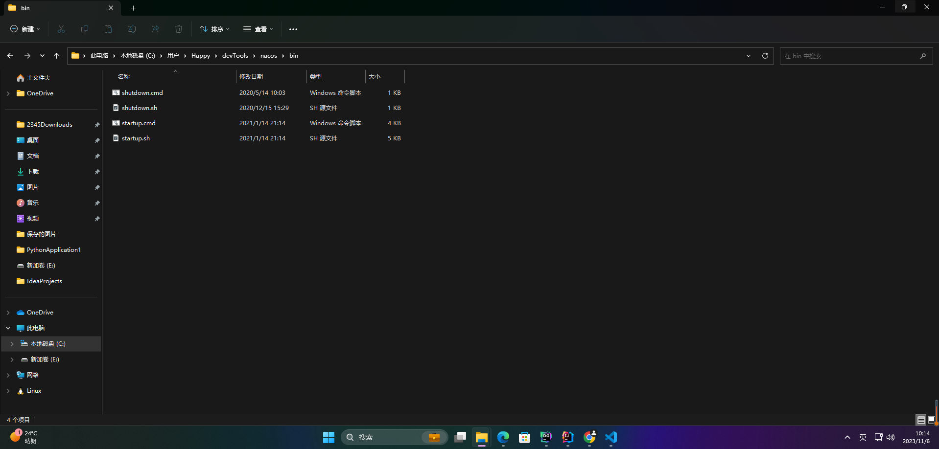Image resolution: width=939 pixels, height=449 pixels.
Task: Open DataGrip from taskbar
Action: click(546, 437)
